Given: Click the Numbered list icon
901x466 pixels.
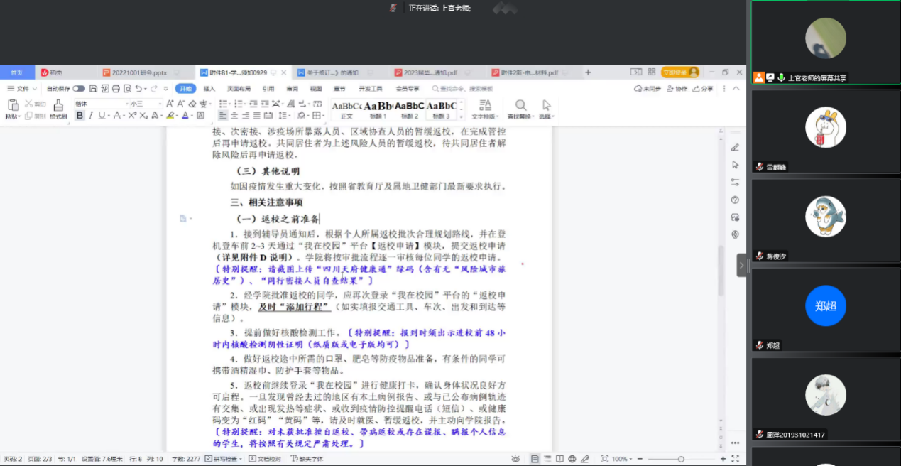Looking at the screenshot, I should pyautogui.click(x=239, y=104).
